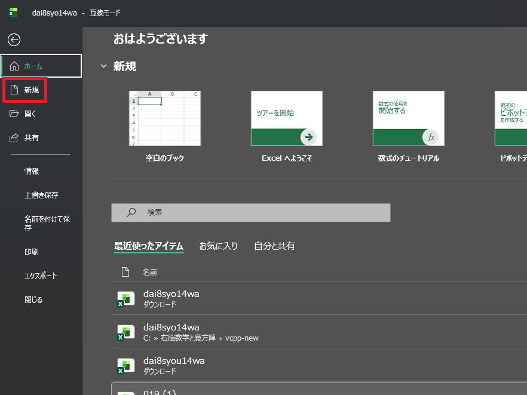Click the Excel file icon for dai8syou14wa
Screen dimensions: 527x395
125,365
